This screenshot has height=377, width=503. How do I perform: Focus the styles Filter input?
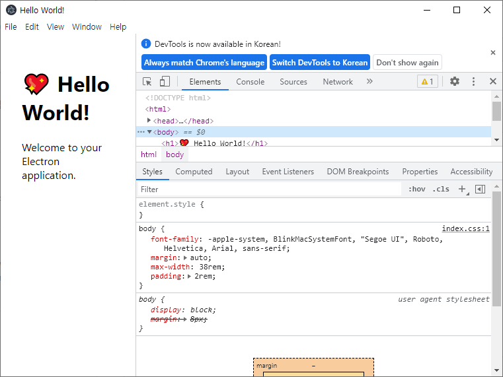(x=270, y=189)
